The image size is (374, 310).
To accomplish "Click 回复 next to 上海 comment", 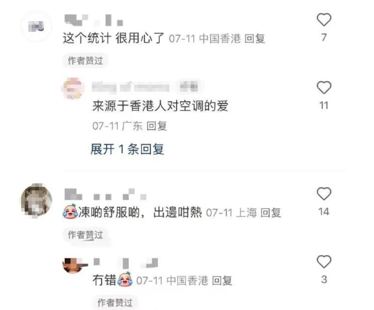I will (270, 212).
